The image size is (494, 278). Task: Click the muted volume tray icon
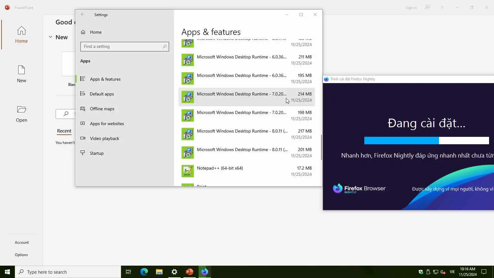(x=443, y=272)
